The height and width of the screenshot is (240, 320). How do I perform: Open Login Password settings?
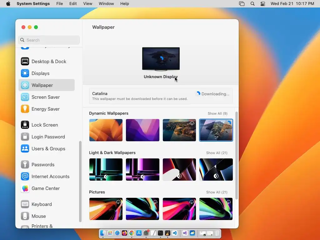(x=47, y=137)
